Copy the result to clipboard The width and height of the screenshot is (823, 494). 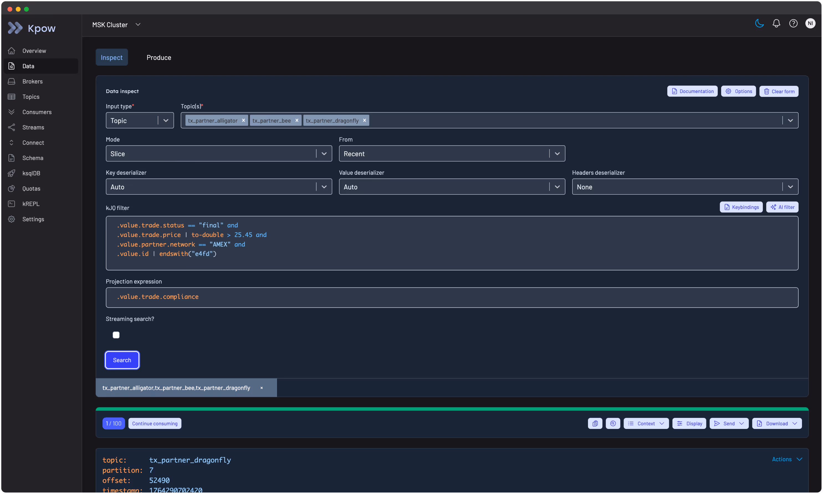tap(595, 423)
